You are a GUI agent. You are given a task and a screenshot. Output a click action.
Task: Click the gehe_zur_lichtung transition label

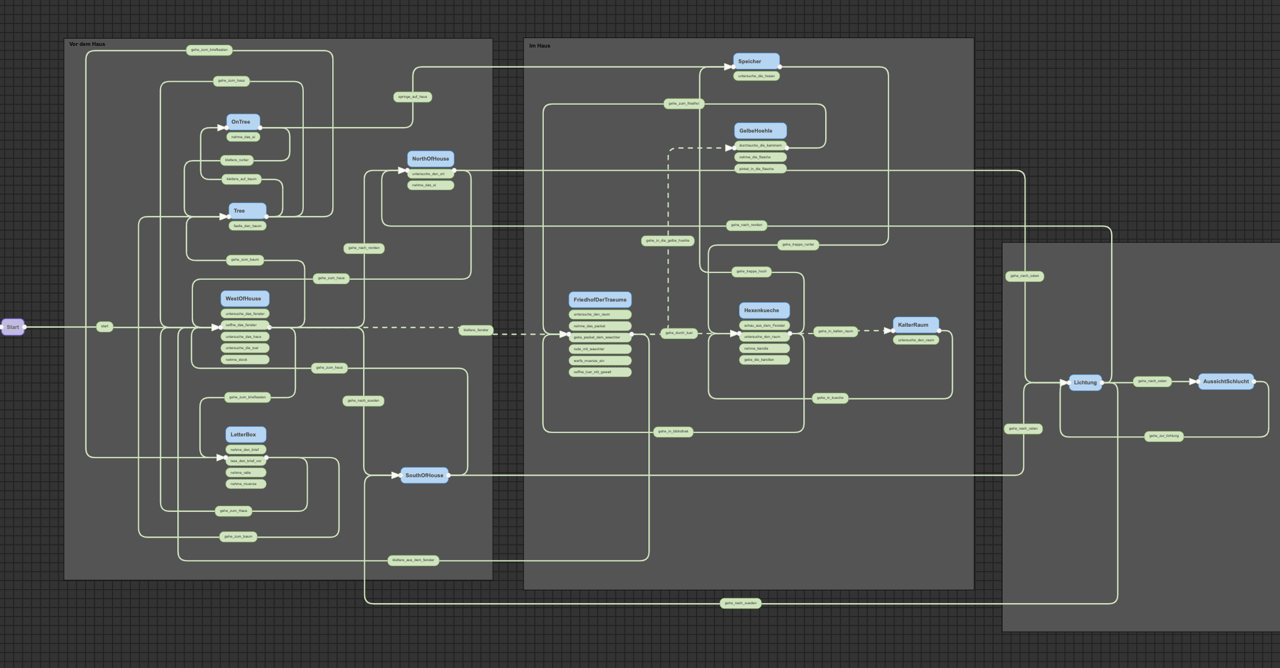pos(1164,436)
